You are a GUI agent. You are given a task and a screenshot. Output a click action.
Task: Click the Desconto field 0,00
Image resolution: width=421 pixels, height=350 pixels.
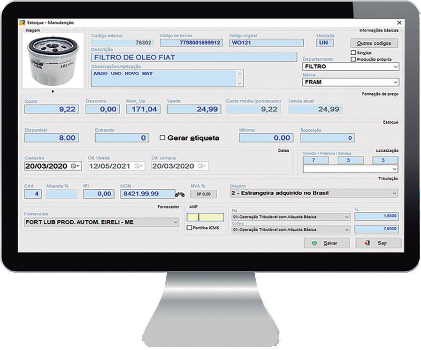click(x=103, y=109)
